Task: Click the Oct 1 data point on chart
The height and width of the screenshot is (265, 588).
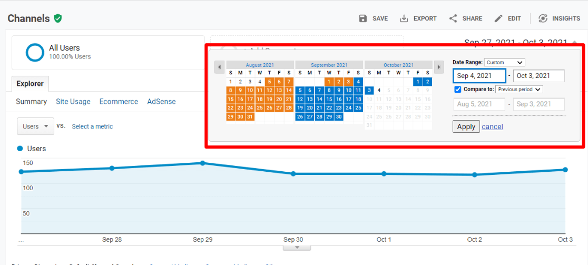Action: tap(384, 173)
